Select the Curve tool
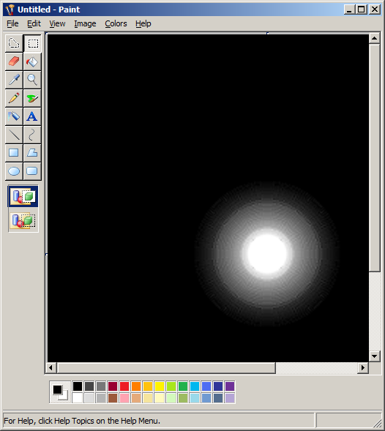 pos(32,135)
